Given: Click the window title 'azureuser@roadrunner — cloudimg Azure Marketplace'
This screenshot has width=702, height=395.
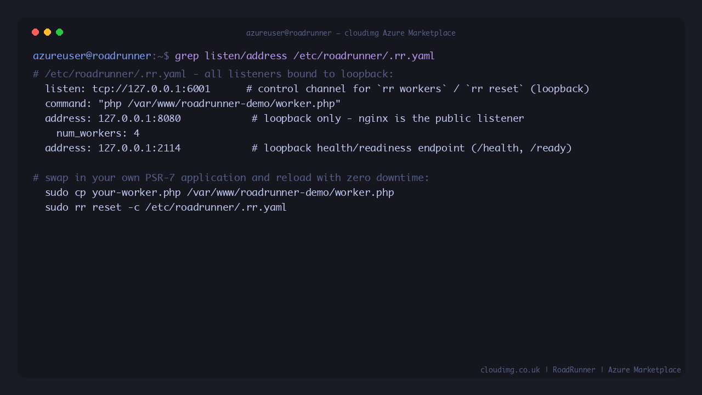Looking at the screenshot, I should tap(351, 33).
